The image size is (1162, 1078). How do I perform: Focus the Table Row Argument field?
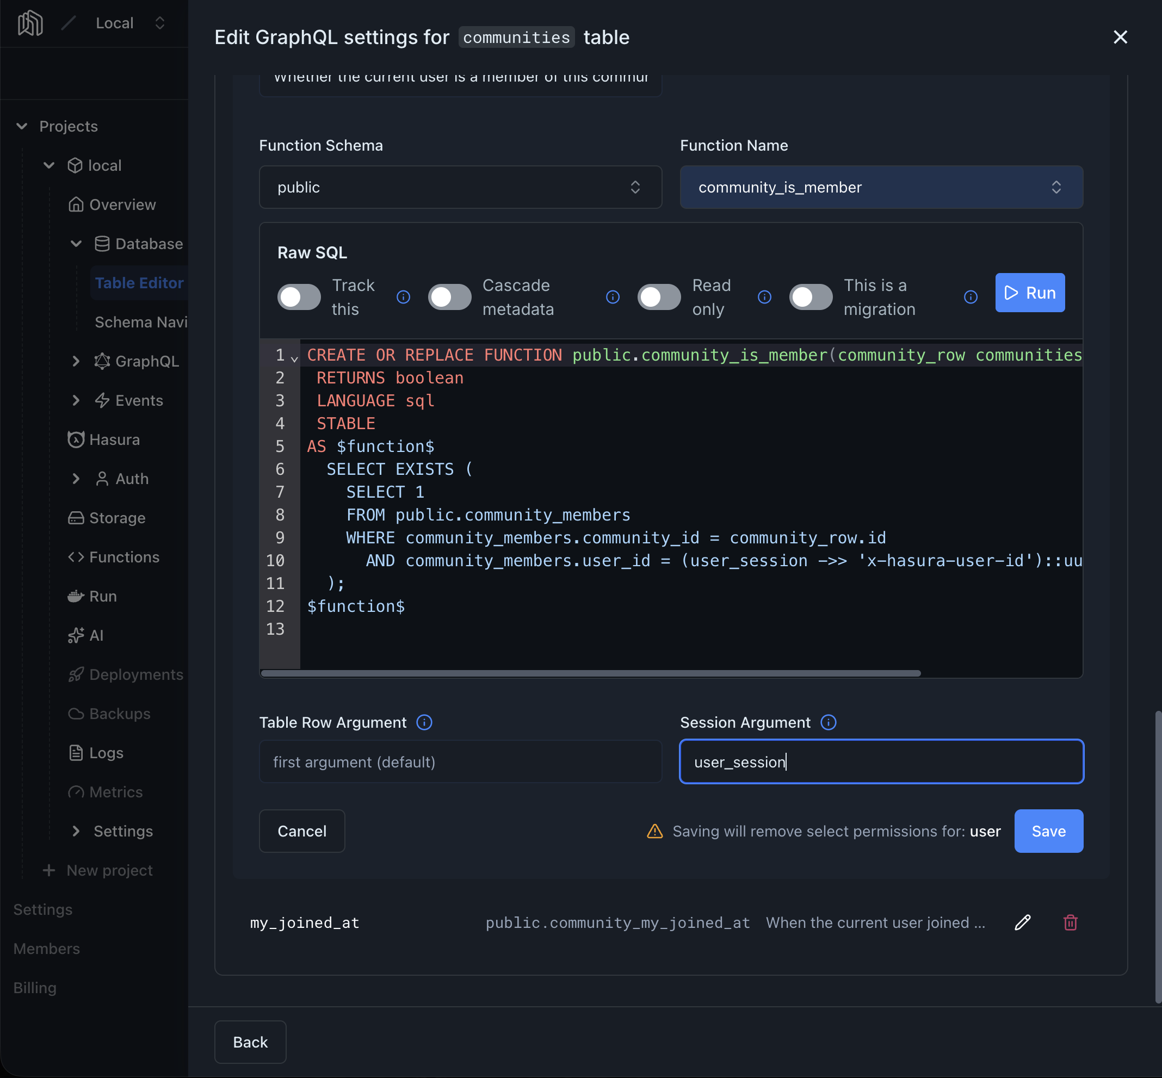pyautogui.click(x=460, y=761)
